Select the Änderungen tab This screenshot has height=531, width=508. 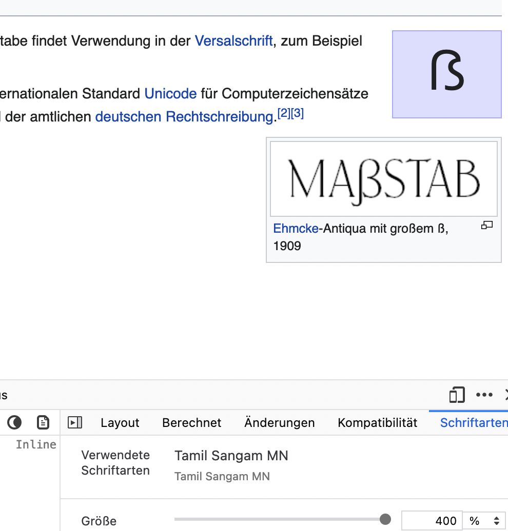pos(279,423)
